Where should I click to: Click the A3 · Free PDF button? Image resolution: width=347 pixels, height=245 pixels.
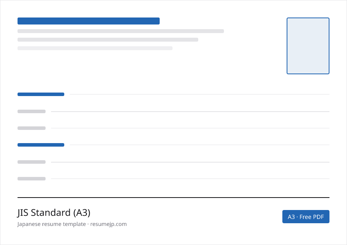[x=306, y=217]
